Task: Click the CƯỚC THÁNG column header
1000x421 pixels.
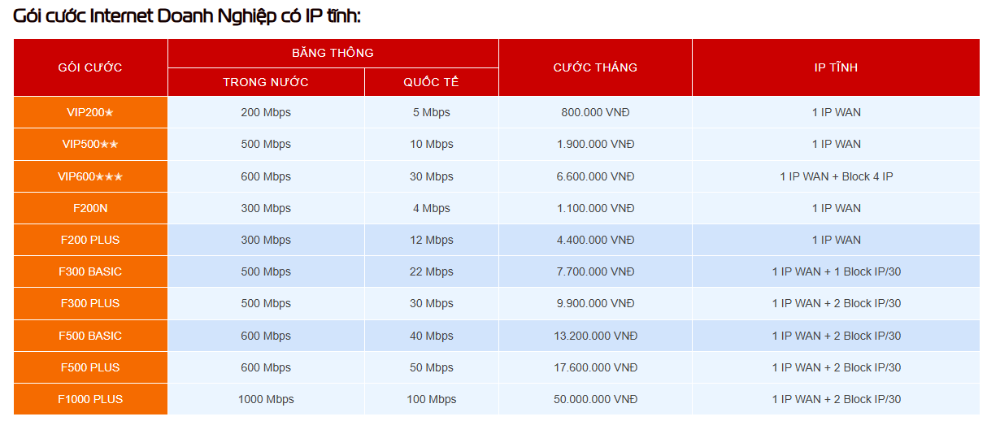Action: (595, 67)
